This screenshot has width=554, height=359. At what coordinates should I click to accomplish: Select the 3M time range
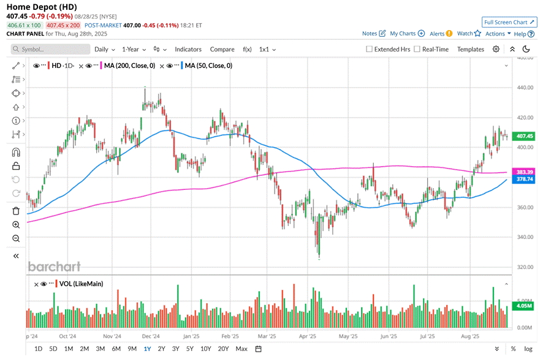point(101,349)
